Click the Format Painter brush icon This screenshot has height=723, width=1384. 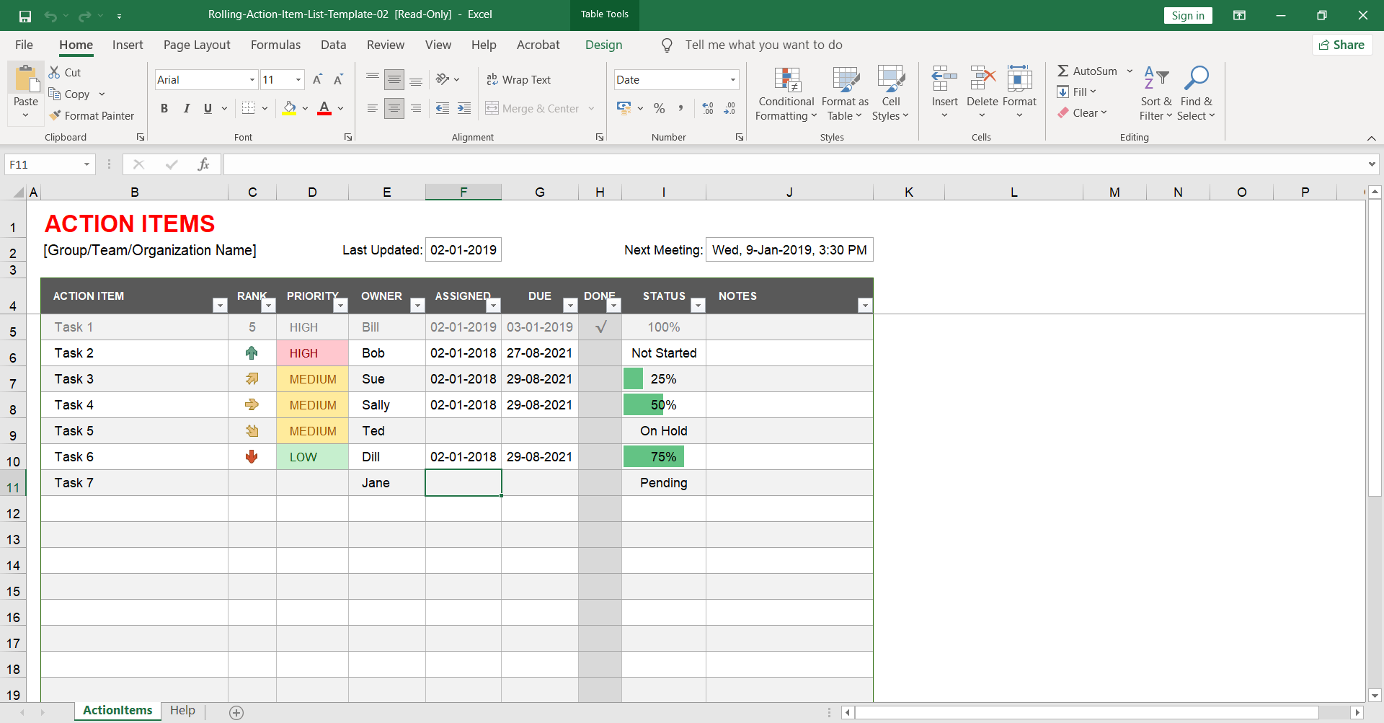click(x=55, y=115)
